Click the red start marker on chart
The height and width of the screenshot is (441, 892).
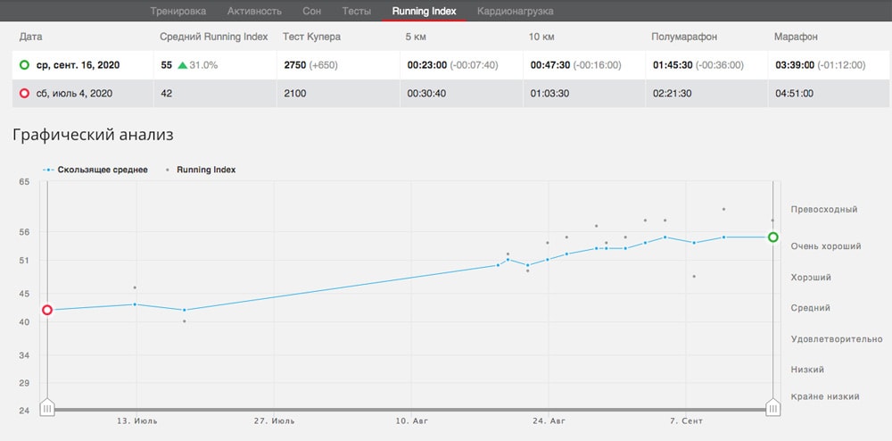tap(47, 310)
